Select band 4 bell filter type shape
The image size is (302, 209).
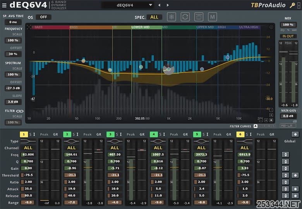pyautogui.click(x=158, y=141)
